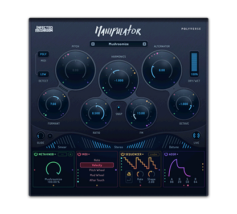Open the SEQUENCER dropdown arrow
The image size is (237, 214).
[143, 154]
